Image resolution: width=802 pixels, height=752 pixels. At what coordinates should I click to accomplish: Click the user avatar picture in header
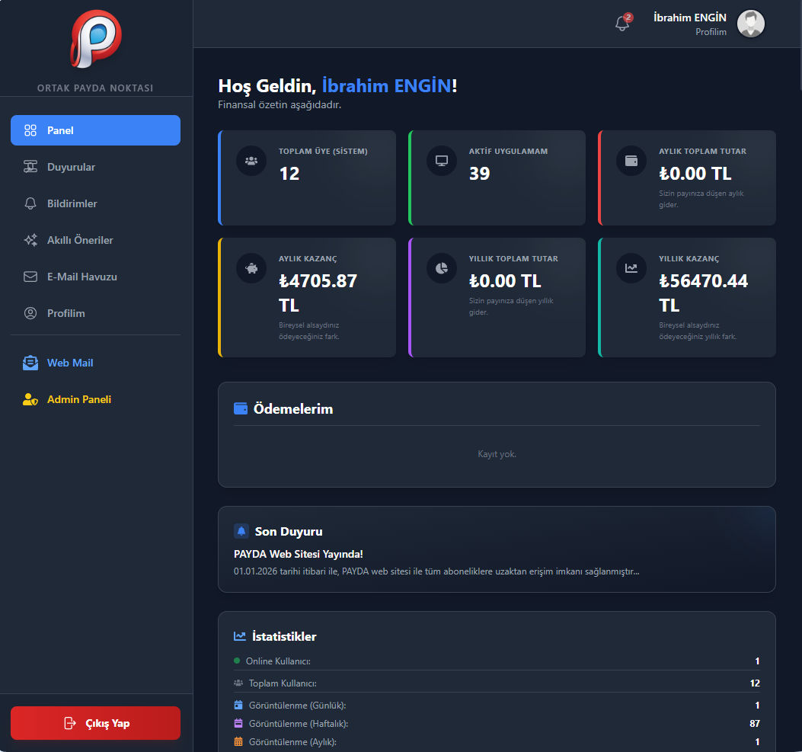750,24
